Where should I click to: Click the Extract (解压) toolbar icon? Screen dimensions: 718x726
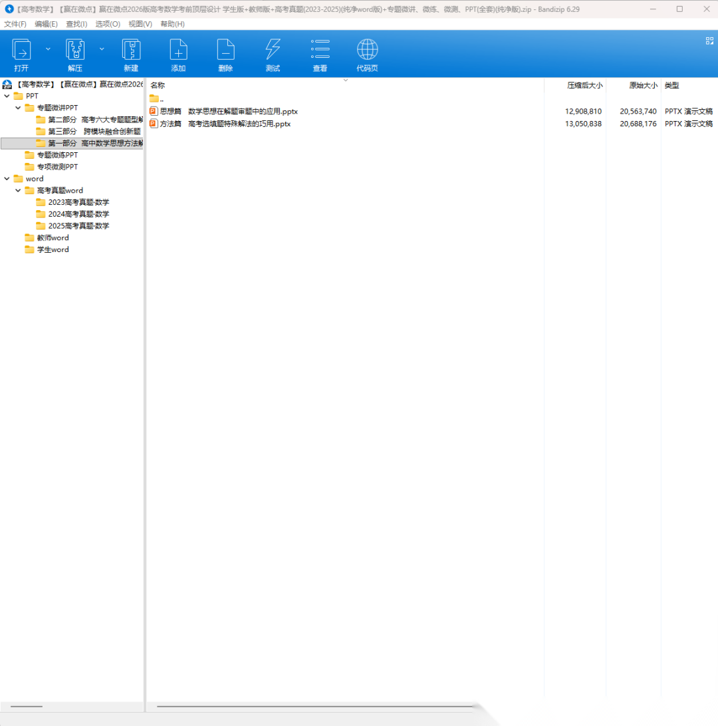click(75, 51)
